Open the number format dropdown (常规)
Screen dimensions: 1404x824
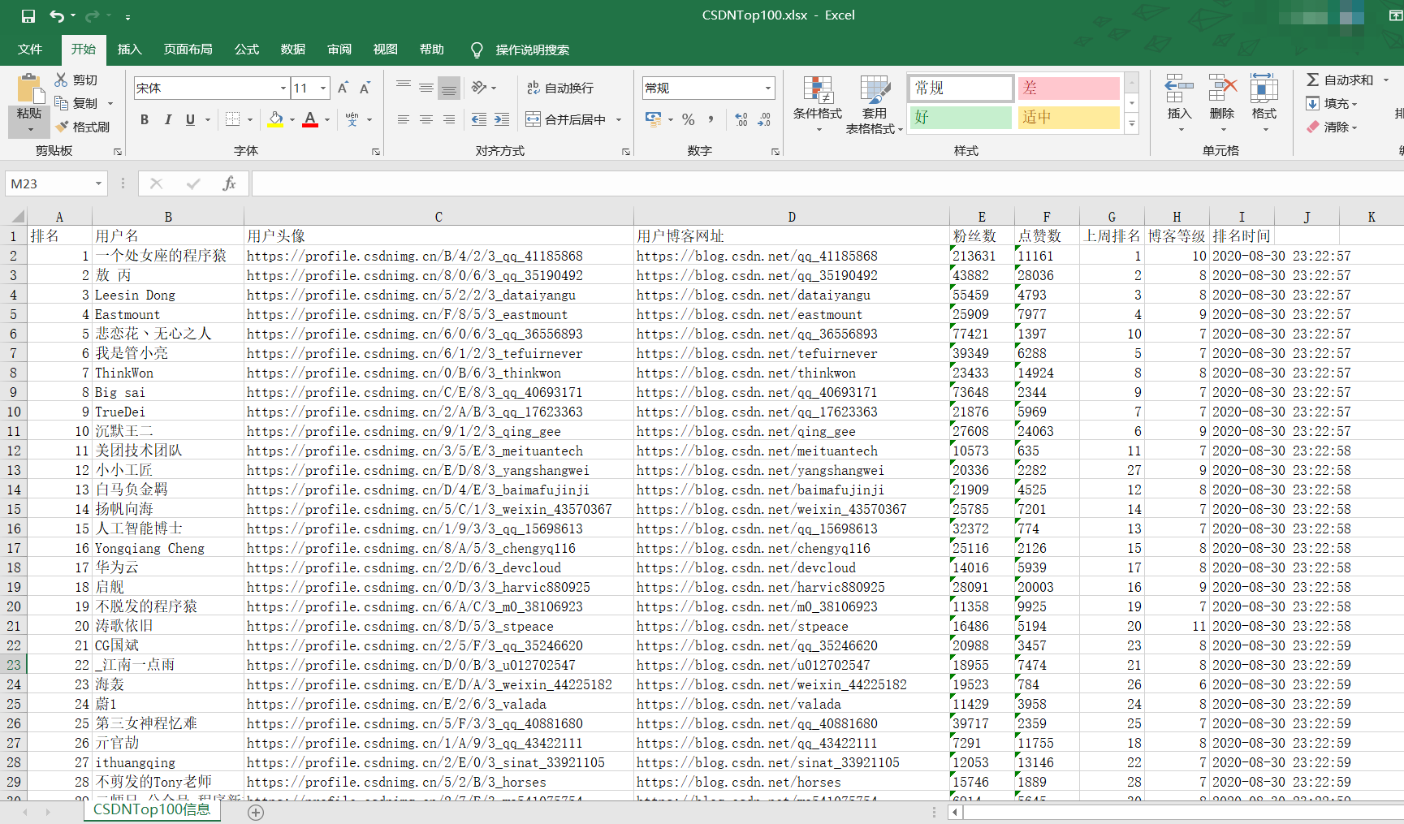click(x=767, y=88)
